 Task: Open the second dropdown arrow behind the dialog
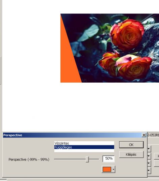pyautogui.click(x=149, y=156)
